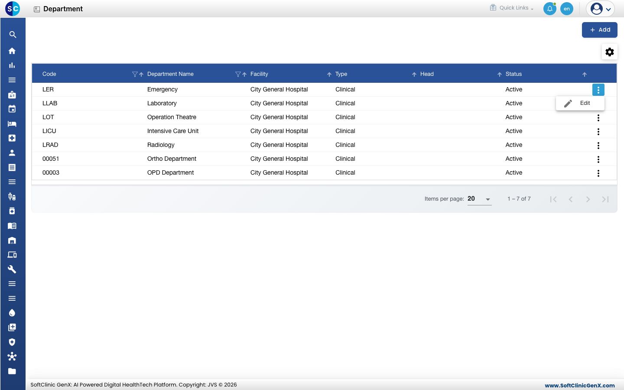Image resolution: width=624 pixels, height=390 pixels.
Task: Open the stacked plus-box icon
Action: pos(12,327)
